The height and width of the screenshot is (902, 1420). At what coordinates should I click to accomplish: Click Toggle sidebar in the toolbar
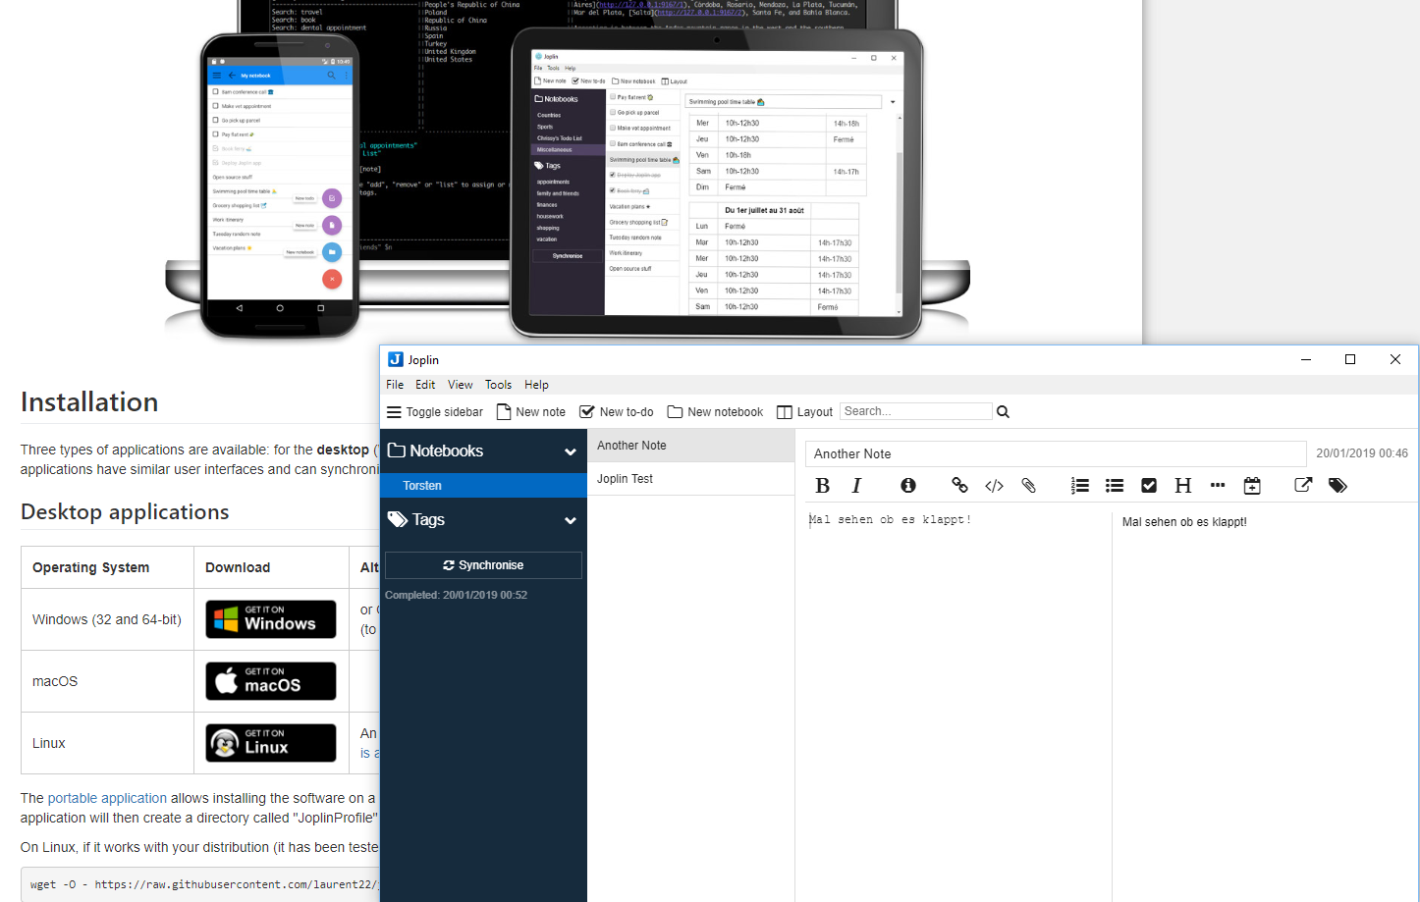(435, 412)
